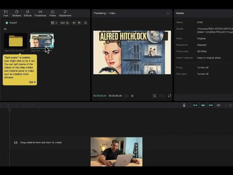Click the Free layer Turned off value

pos(203,74)
